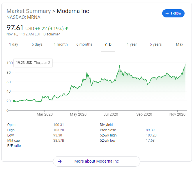Screen dimensions: 193x169
Task: Click the chart peak near Jul 2020
Action: tap(119, 66)
